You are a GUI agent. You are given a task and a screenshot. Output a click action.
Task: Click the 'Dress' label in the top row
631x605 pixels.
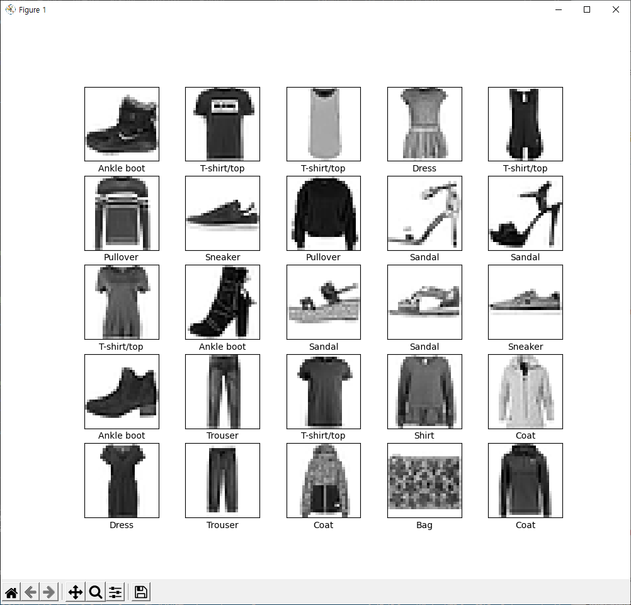424,168
